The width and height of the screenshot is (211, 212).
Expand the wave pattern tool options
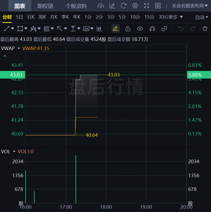[39, 28]
